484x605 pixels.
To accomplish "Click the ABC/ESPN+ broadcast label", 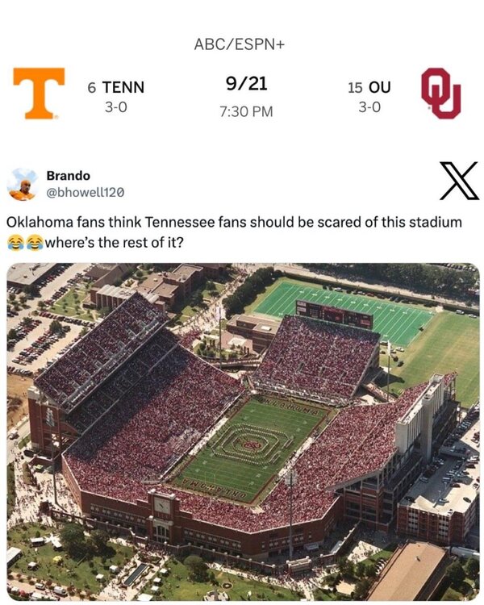I will coord(240,44).
